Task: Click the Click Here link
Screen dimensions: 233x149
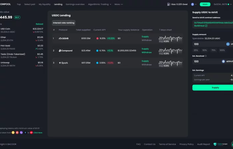Action: (x=38, y=132)
